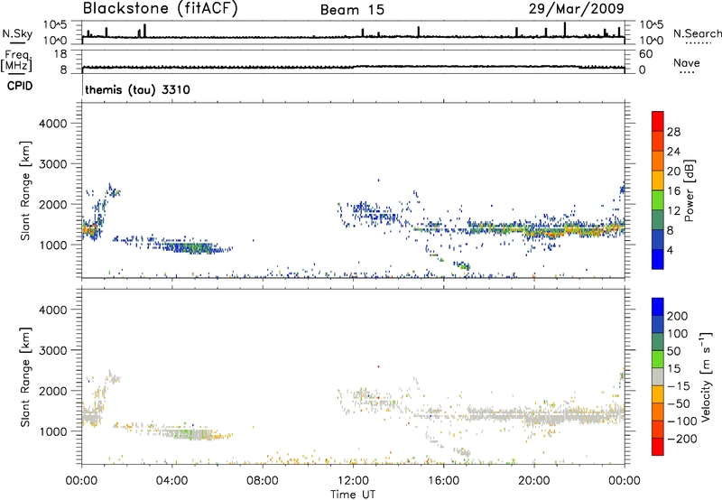Click the bright blue bottom segment of the power colorbar
Screen dimensions: 722x500
(x=658, y=259)
